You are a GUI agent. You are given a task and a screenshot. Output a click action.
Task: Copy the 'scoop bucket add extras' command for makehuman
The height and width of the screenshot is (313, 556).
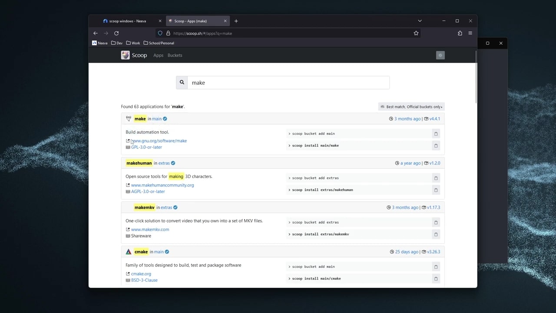(x=436, y=178)
